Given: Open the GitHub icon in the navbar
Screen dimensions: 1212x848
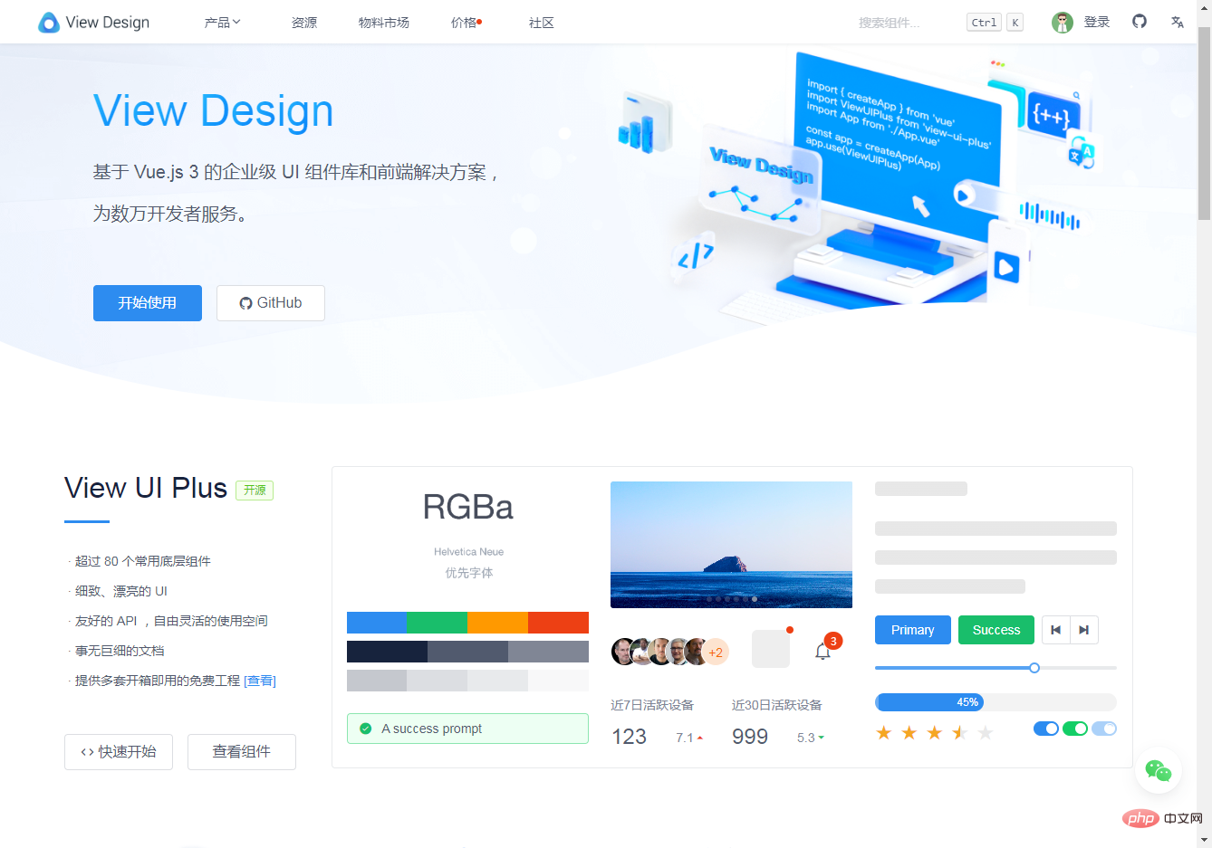Looking at the screenshot, I should [1140, 21].
